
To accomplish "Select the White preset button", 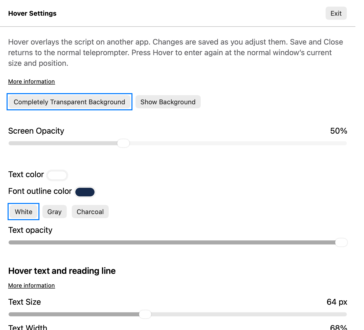I will click(x=24, y=212).
